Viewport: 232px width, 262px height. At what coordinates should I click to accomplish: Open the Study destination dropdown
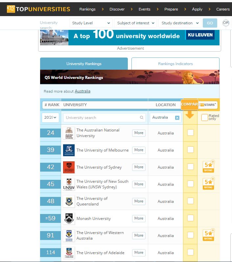[180, 23]
